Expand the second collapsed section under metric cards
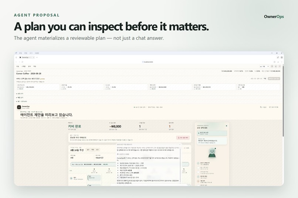Viewport: 298px width, 198px height. click(x=148, y=98)
